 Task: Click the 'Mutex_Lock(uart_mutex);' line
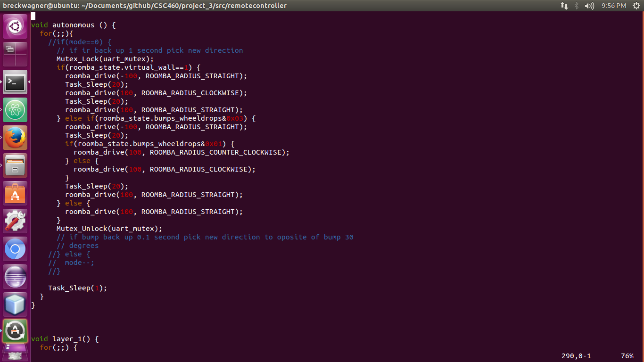[x=105, y=59]
